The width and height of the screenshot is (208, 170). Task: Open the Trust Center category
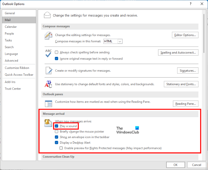coord(19,89)
